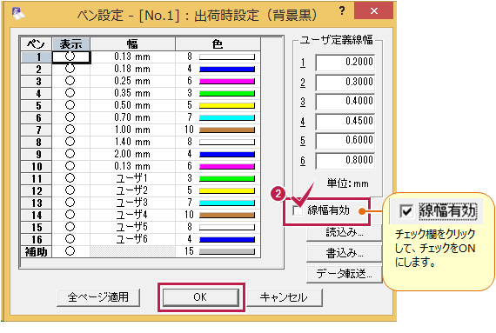This screenshot has height=333, width=496.
Task: Click the help question mark button
Action: [342, 11]
